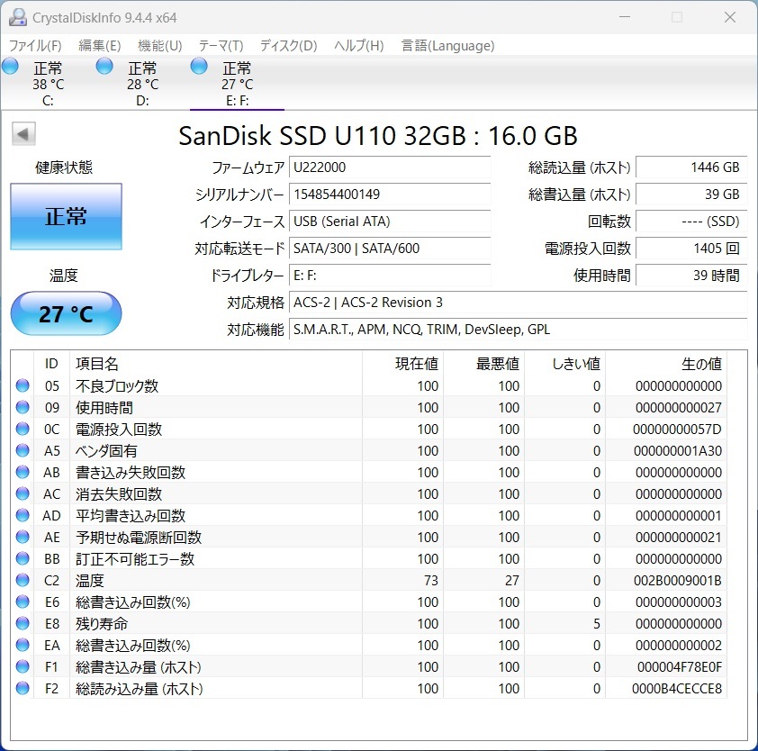This screenshot has width=758, height=751.
Task: Click the firmware field U222000
Action: click(x=390, y=167)
